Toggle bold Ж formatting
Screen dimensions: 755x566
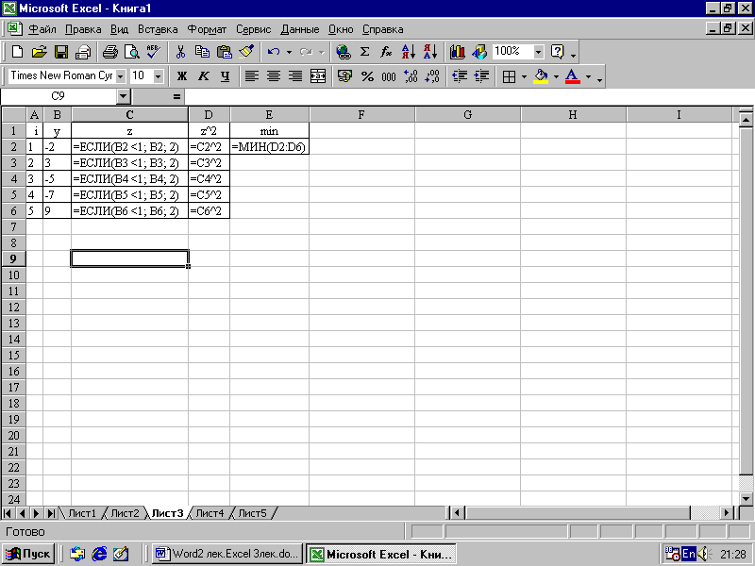click(181, 76)
